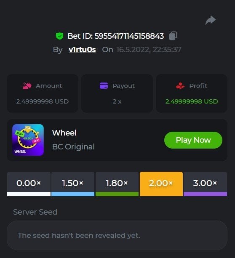Click the Server Seed field
Screen dimensions: 235x258
pyautogui.click(x=117, y=235)
